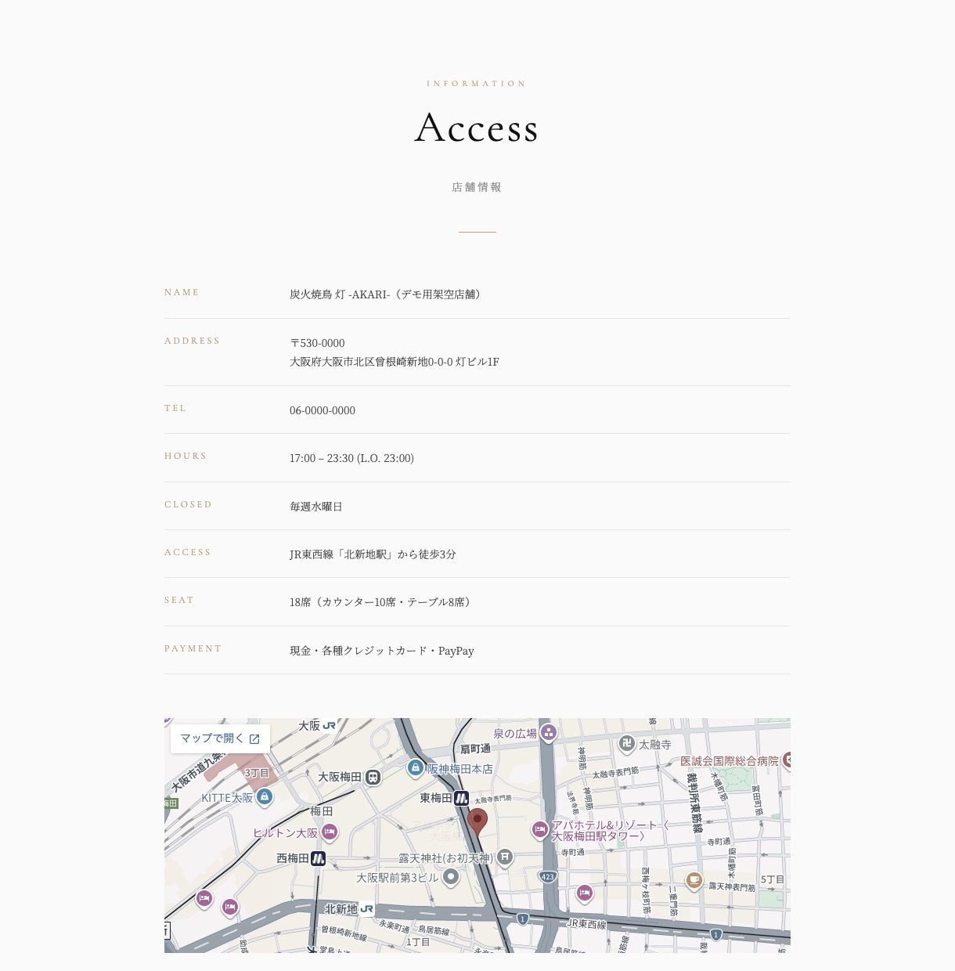Viewport: 955px width, 971px height.
Task: Select the seat info 18席 text
Action: (301, 602)
